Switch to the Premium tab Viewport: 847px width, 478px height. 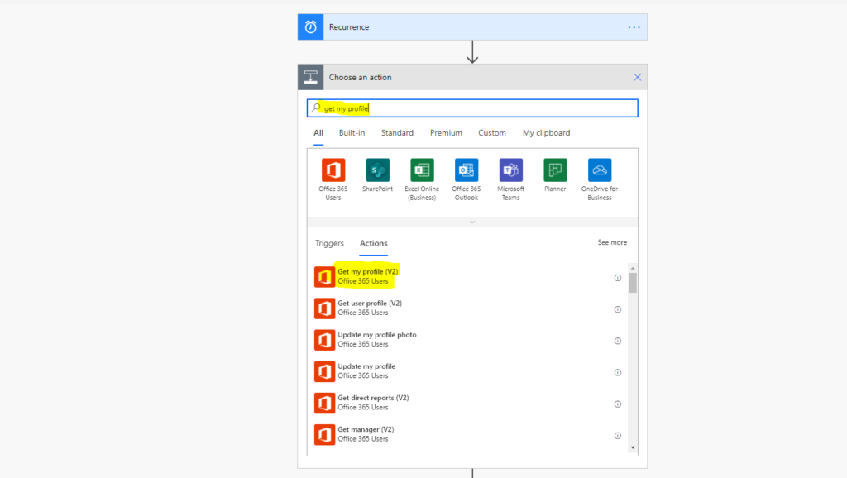[446, 133]
